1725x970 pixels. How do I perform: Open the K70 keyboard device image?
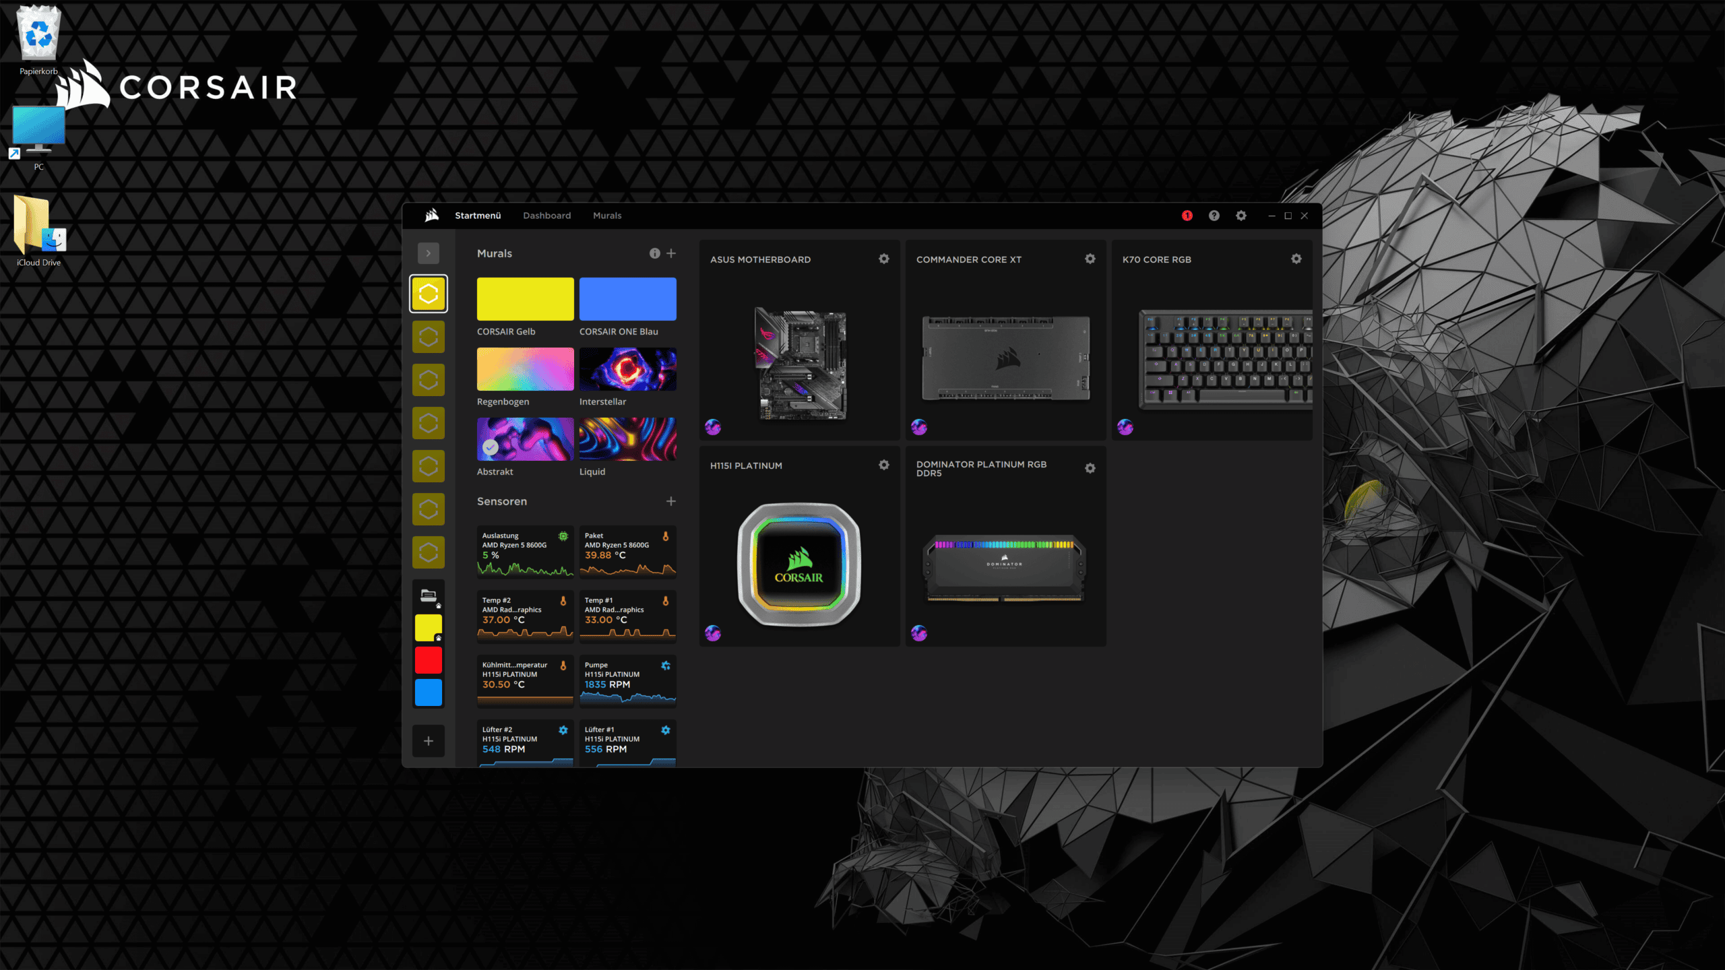tap(1225, 360)
